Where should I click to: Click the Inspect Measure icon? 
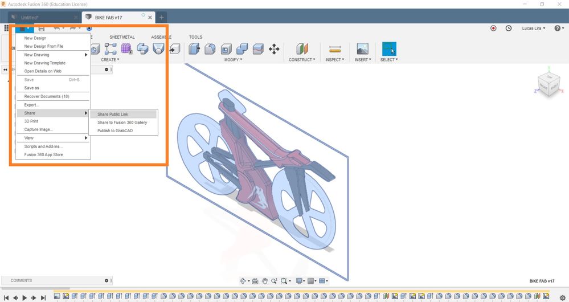[334, 48]
